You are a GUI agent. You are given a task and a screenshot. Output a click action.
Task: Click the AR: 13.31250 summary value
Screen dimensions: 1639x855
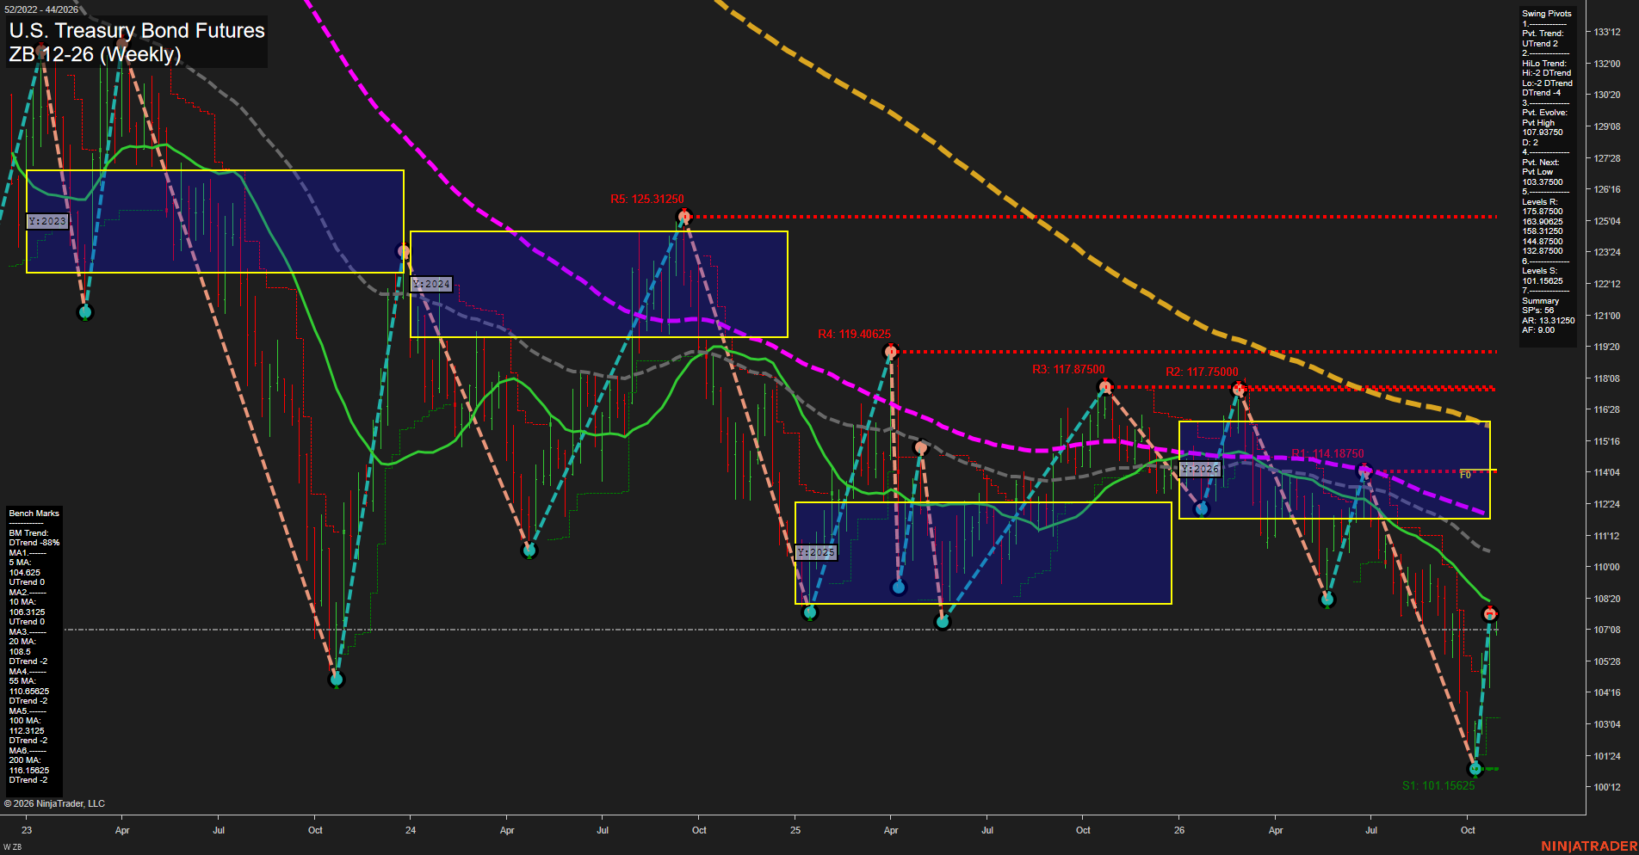pyautogui.click(x=1549, y=321)
